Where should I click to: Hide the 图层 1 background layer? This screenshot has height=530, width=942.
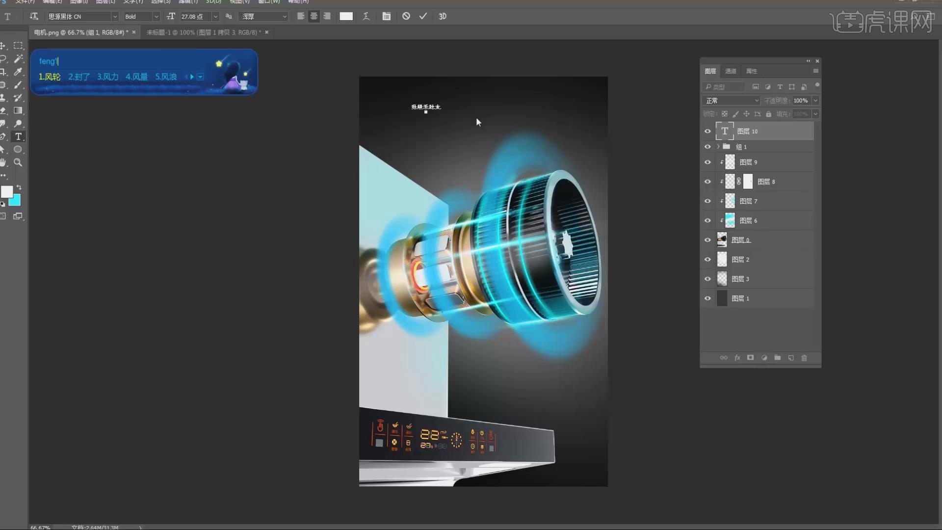pos(707,298)
